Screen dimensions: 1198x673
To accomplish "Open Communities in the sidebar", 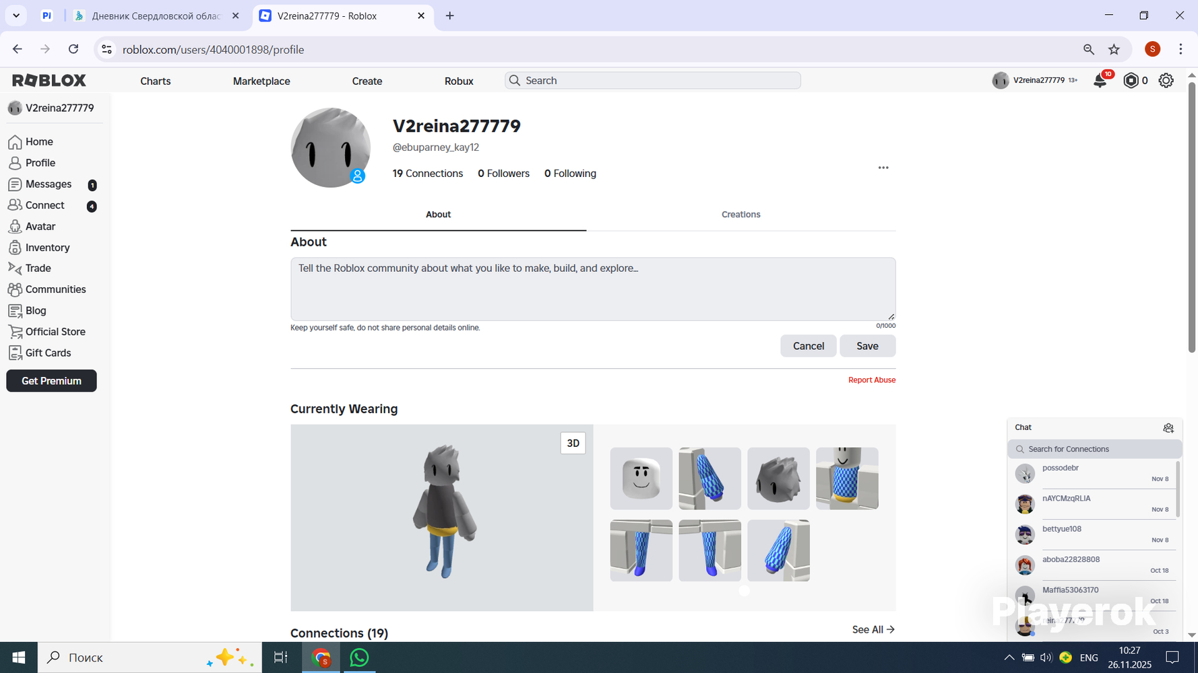I will click(47, 289).
